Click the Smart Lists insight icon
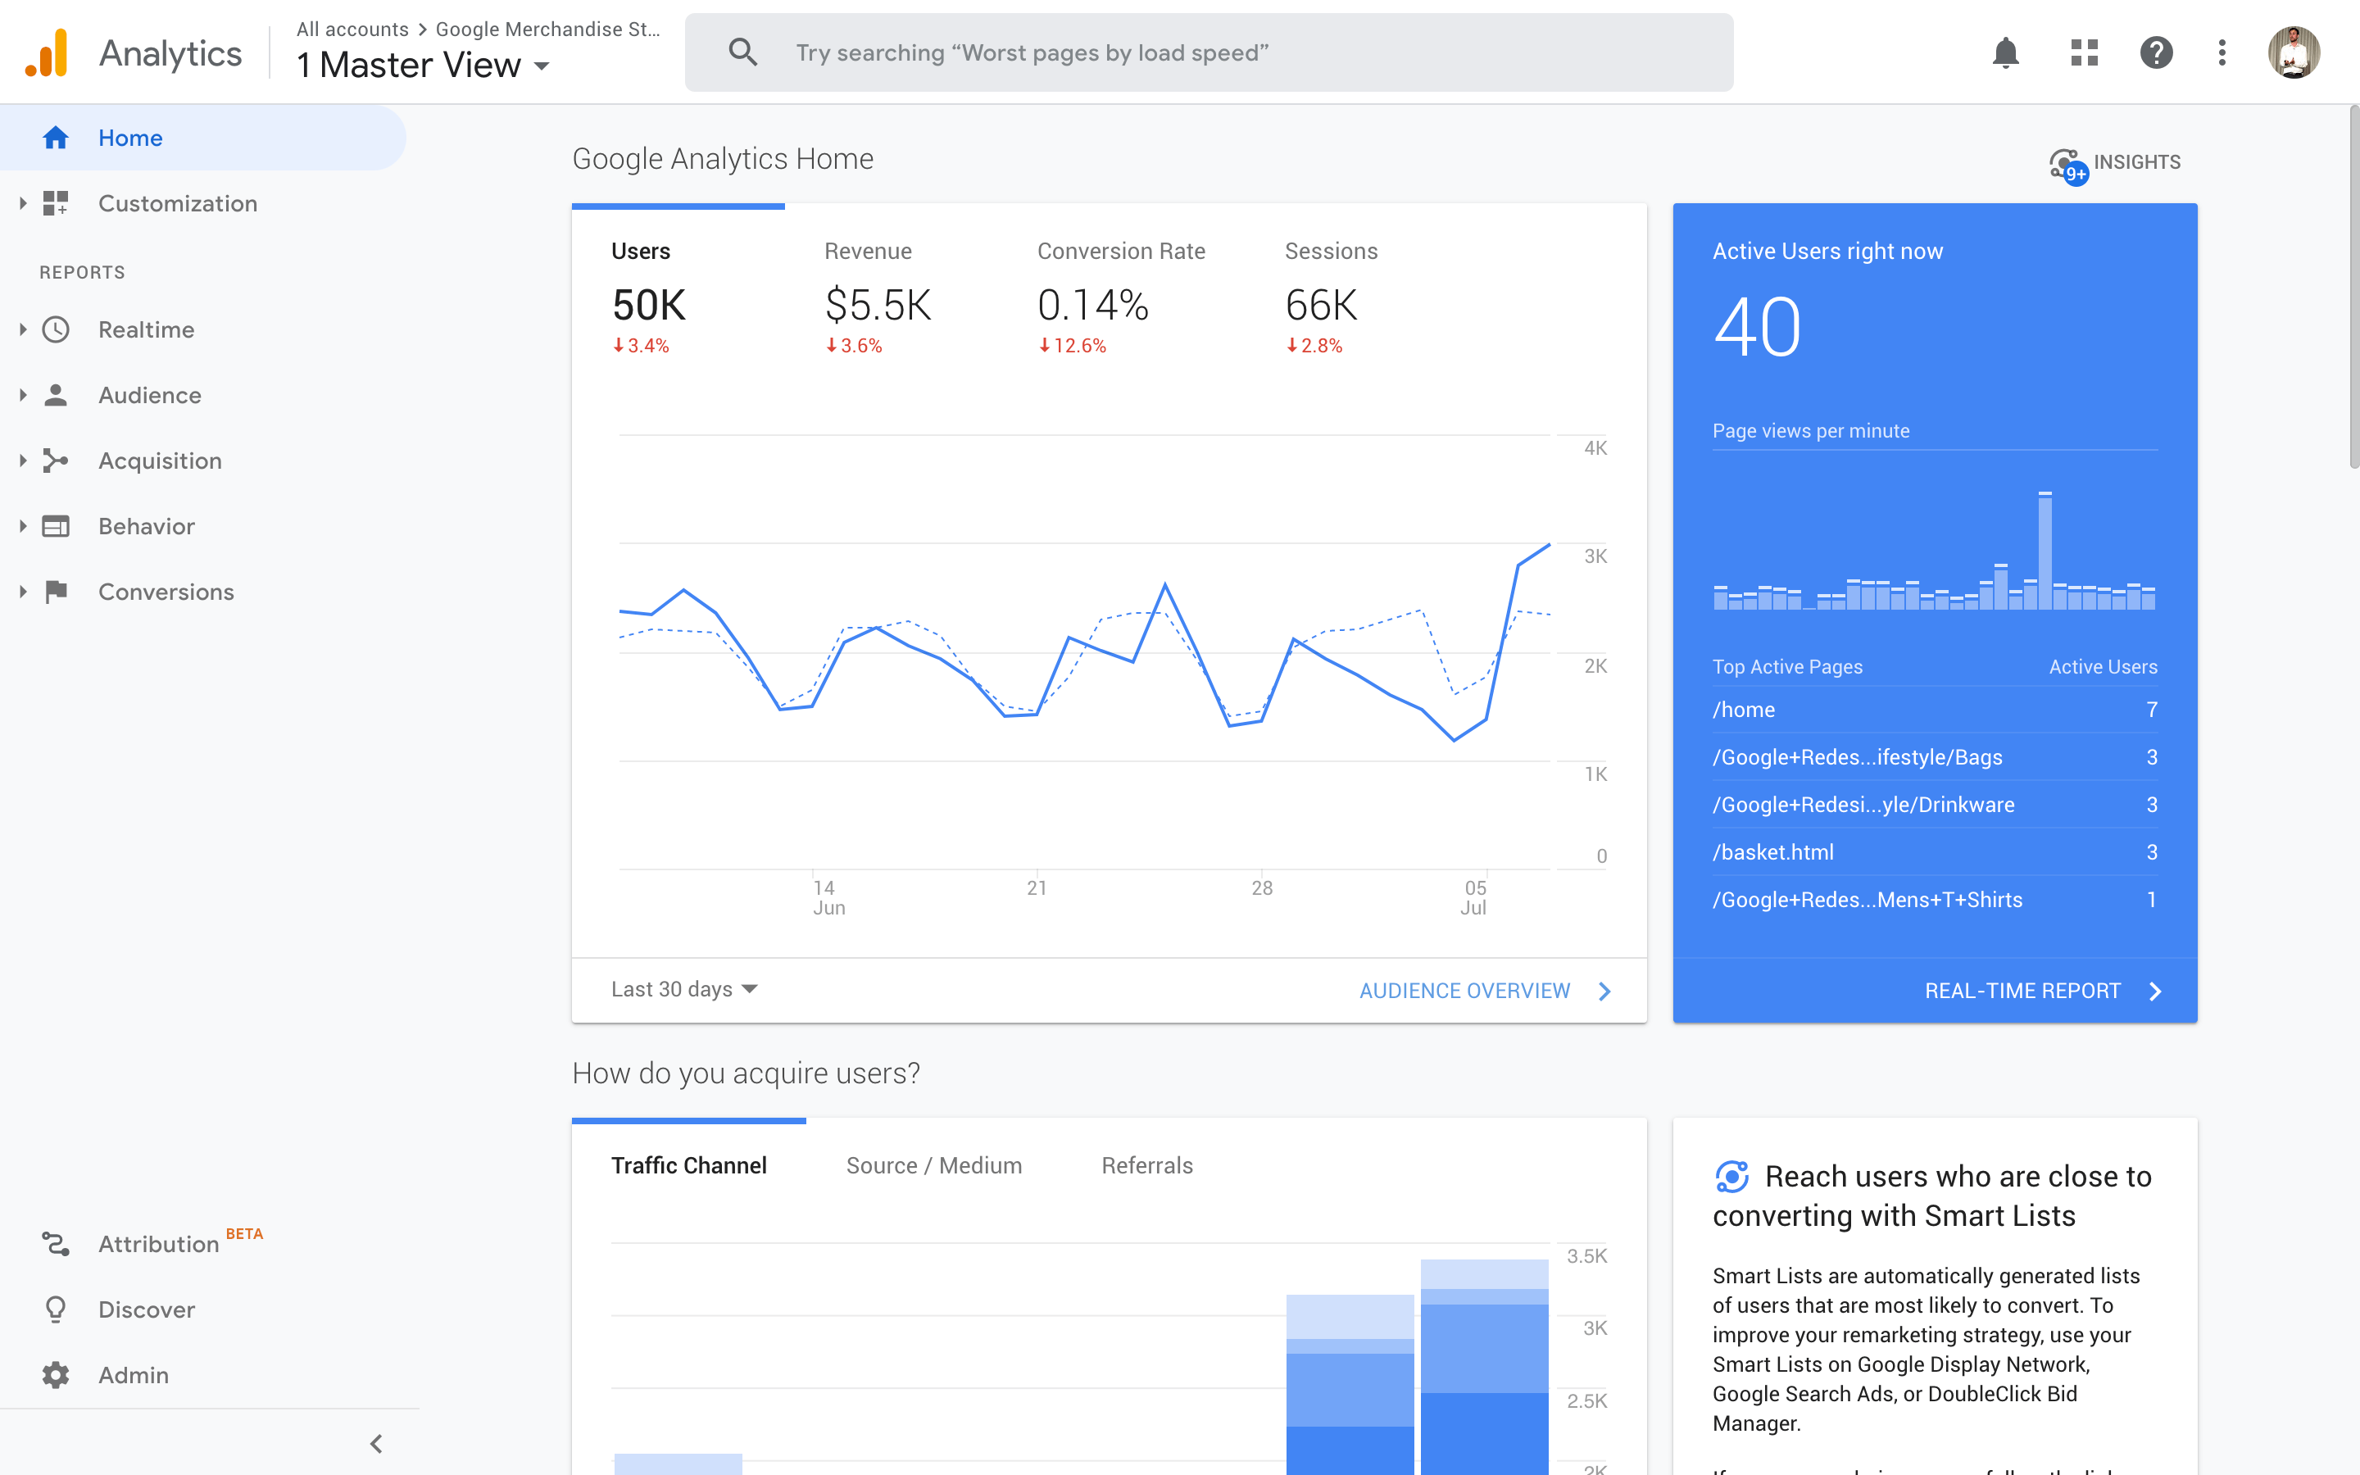Screen dimensions: 2360x1475 point(1732,1177)
